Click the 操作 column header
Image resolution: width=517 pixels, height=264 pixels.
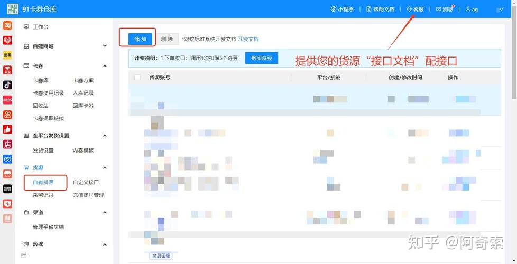pos(453,78)
